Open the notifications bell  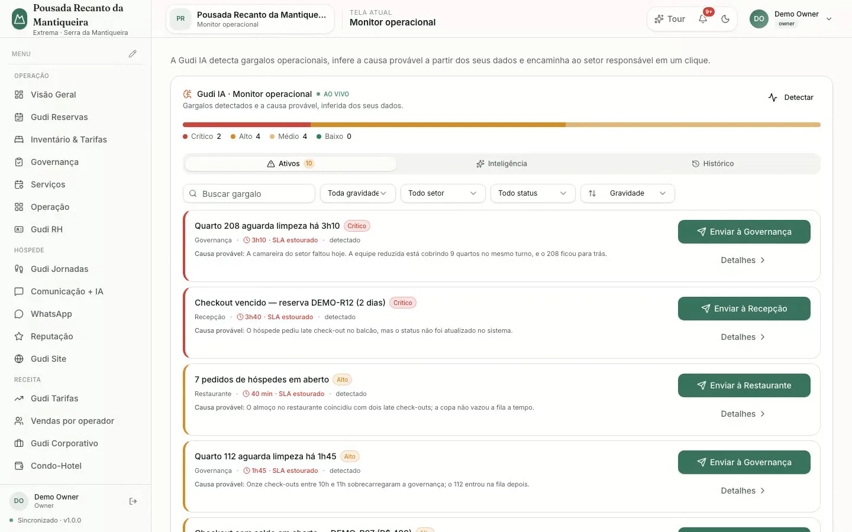pyautogui.click(x=703, y=19)
